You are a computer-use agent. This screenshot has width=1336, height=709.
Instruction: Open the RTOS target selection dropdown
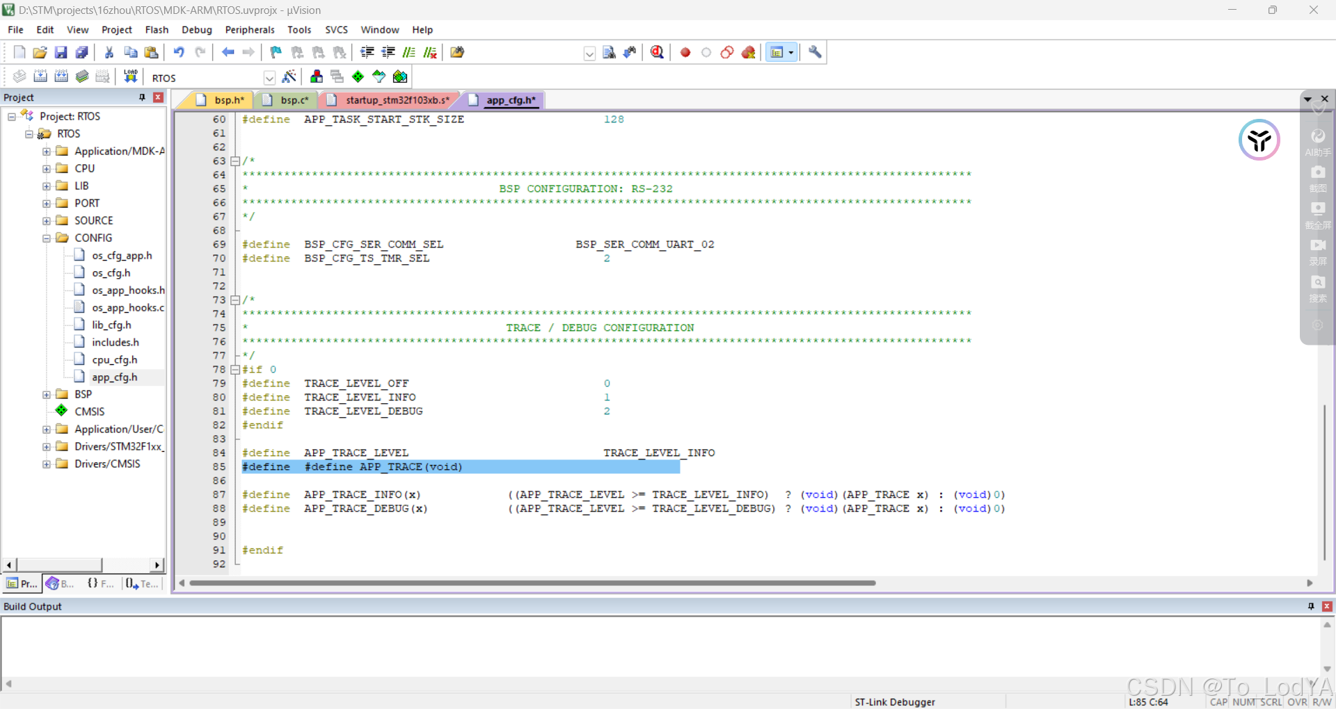click(x=269, y=78)
